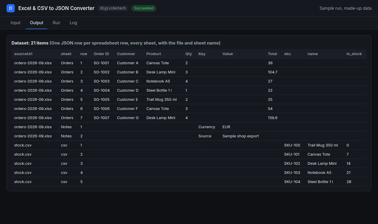Click the blue D app logo icon
This screenshot has width=378, height=224.
click(x=11, y=8)
